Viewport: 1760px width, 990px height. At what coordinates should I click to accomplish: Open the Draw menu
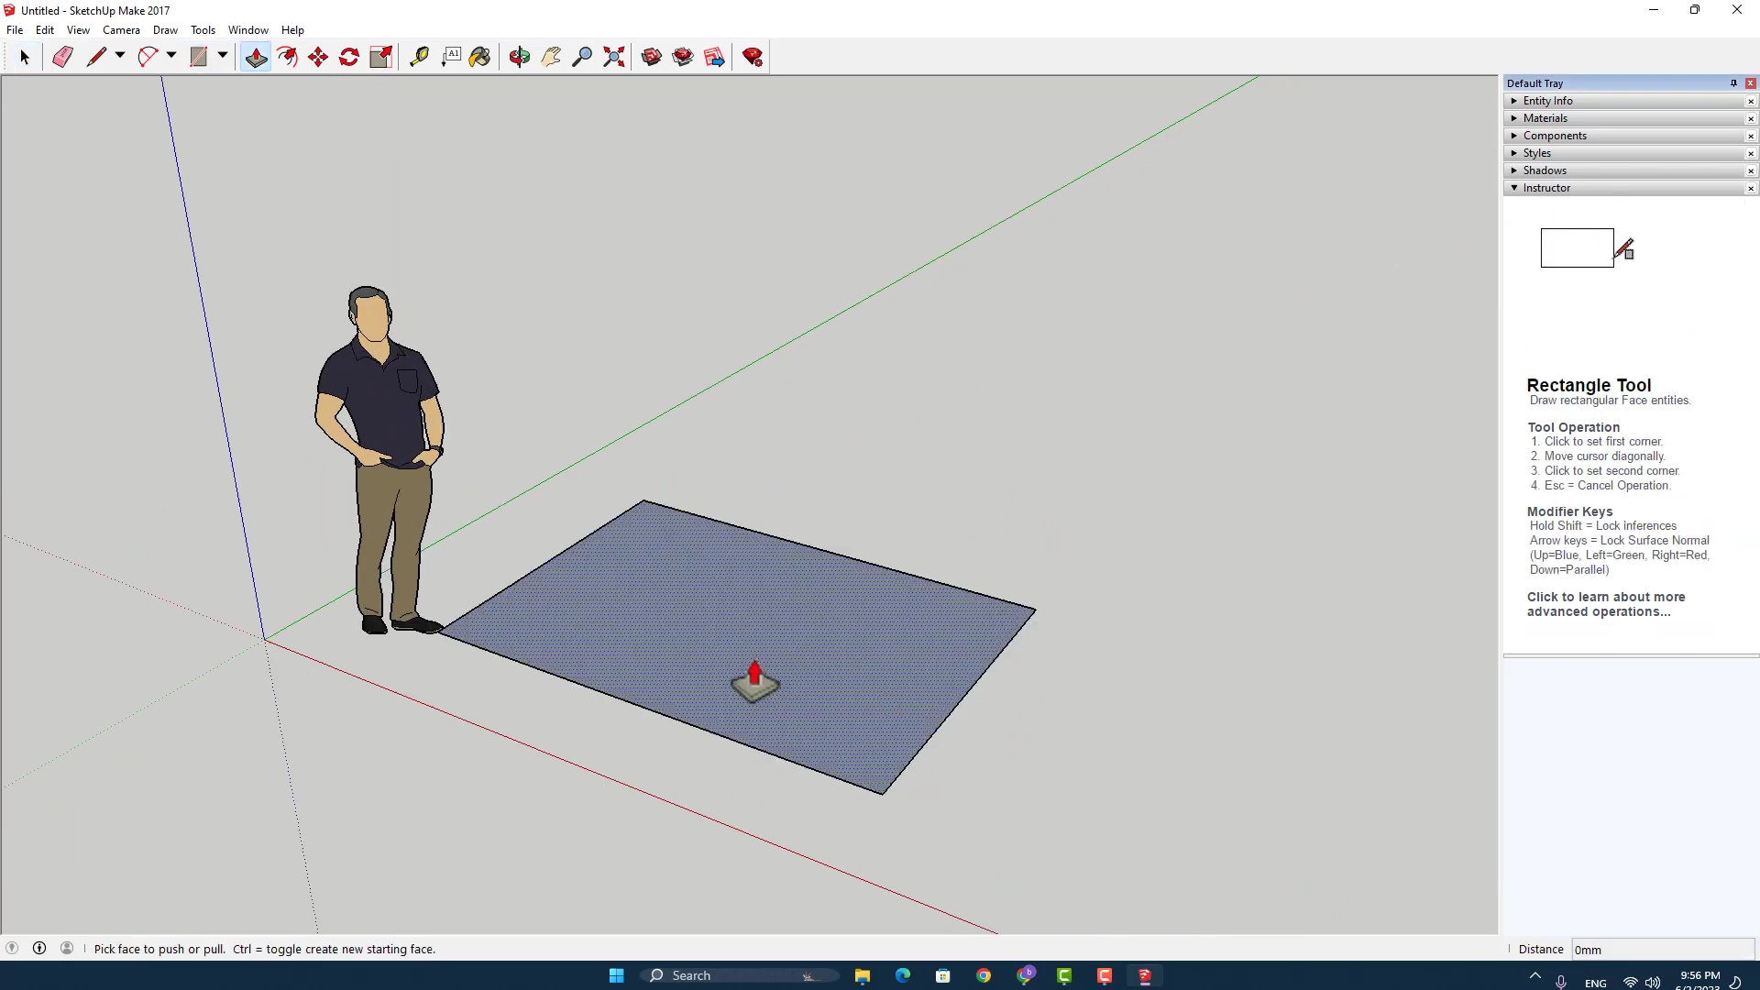[x=165, y=30]
